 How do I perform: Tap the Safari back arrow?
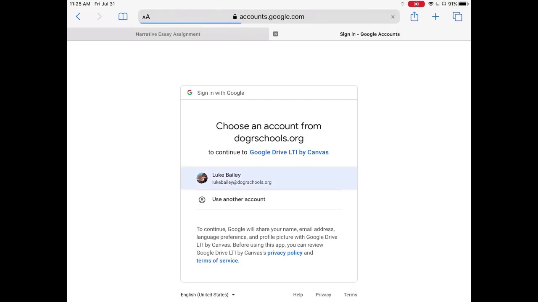(x=78, y=17)
